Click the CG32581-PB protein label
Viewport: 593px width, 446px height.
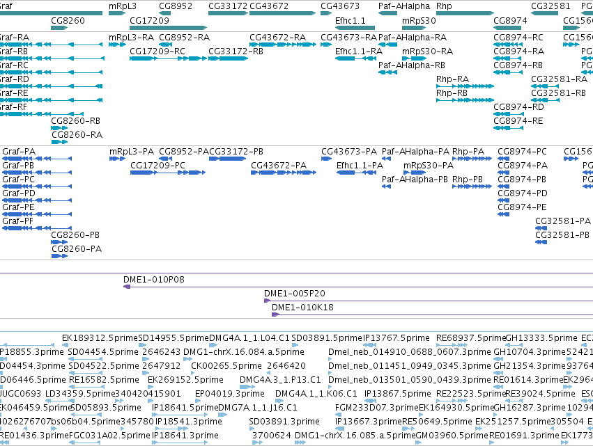point(562,235)
